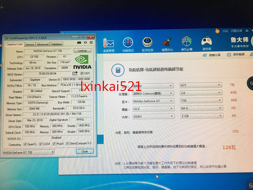Image resolution: width=253 pixels, height=190 pixels.
Task: Open hard disk size dropdown 64 G
Action: pos(202,108)
